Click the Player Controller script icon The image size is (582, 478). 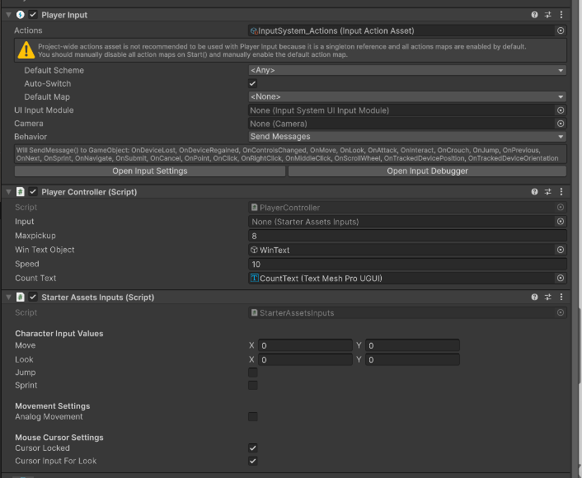[x=21, y=192]
